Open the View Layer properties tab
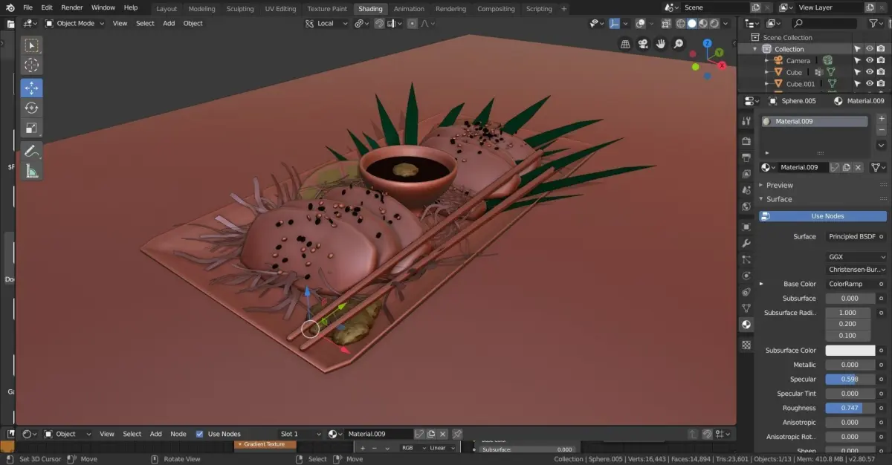892x465 pixels. 746,174
